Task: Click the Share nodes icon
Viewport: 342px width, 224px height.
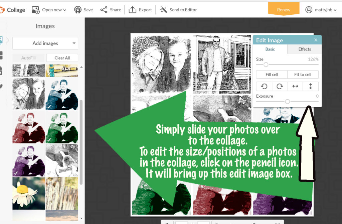Action: [104, 10]
